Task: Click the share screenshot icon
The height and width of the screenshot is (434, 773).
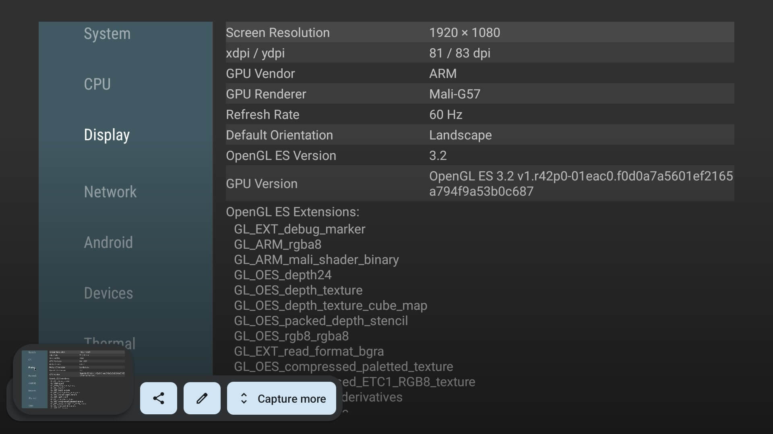Action: [x=158, y=398]
